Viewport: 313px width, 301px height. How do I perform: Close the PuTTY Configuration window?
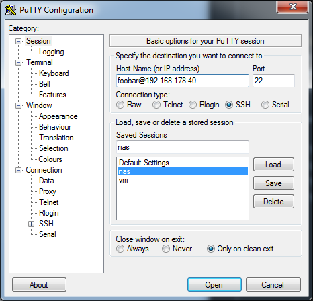(292, 7)
